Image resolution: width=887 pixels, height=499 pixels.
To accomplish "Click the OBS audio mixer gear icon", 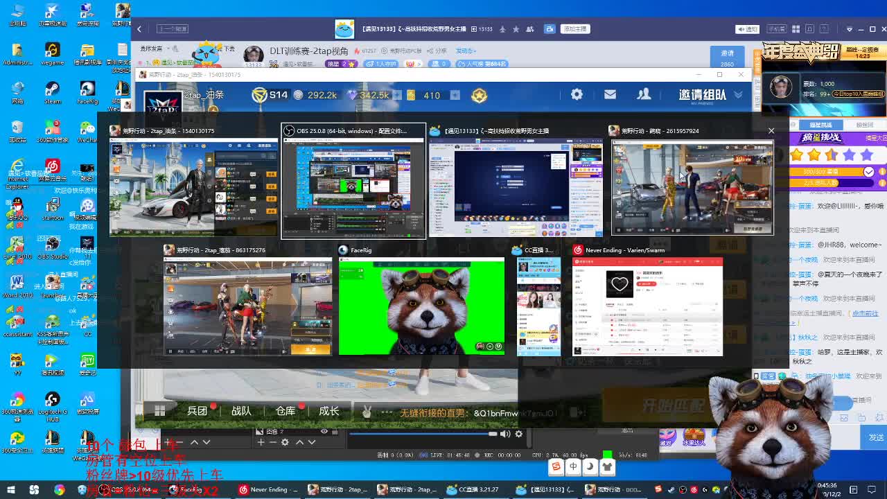I will pos(518,434).
